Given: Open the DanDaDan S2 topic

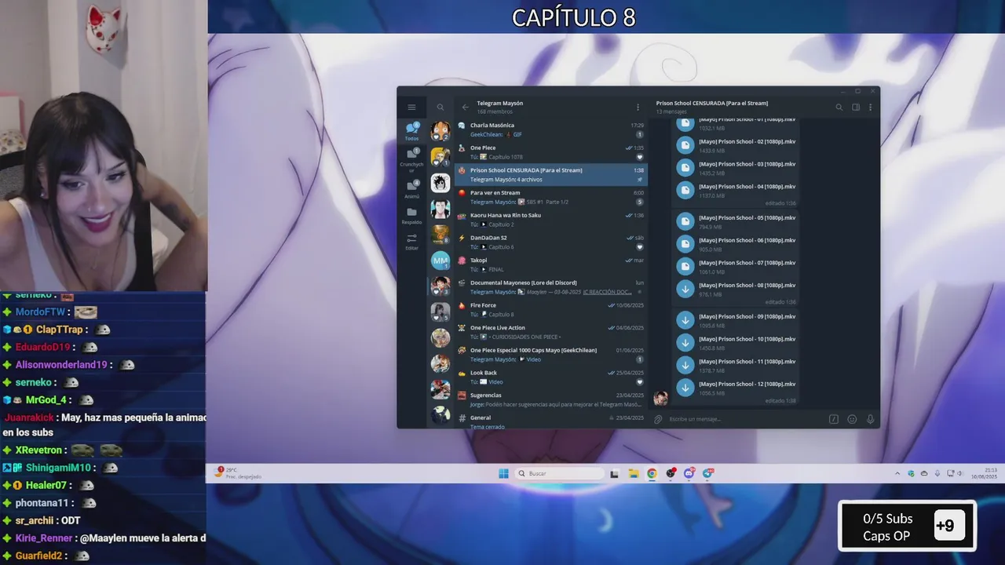Looking at the screenshot, I should (551, 242).
